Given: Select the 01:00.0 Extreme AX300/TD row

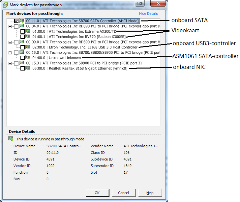Looking at the screenshot, I should [x=74, y=31].
